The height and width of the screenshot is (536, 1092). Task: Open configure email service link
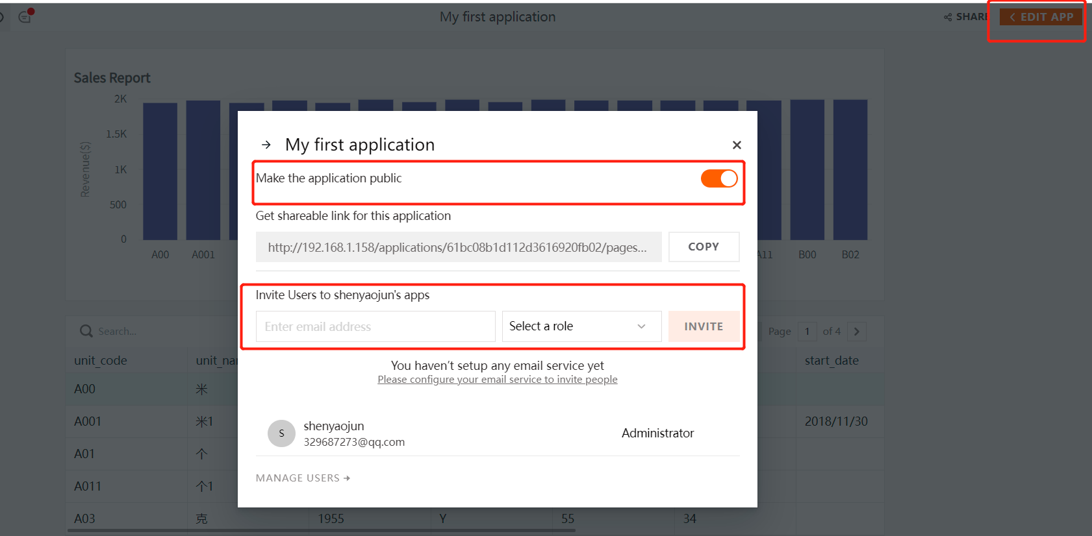pos(497,380)
